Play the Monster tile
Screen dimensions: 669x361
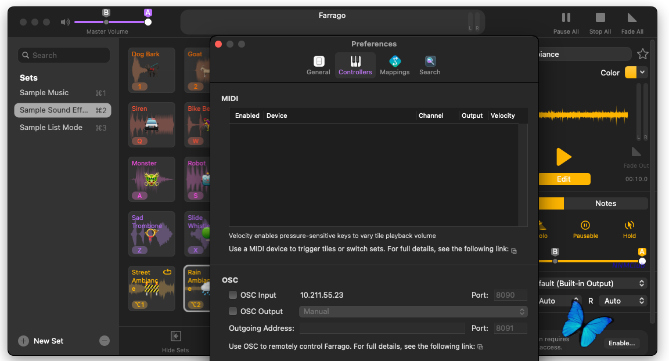(x=152, y=179)
